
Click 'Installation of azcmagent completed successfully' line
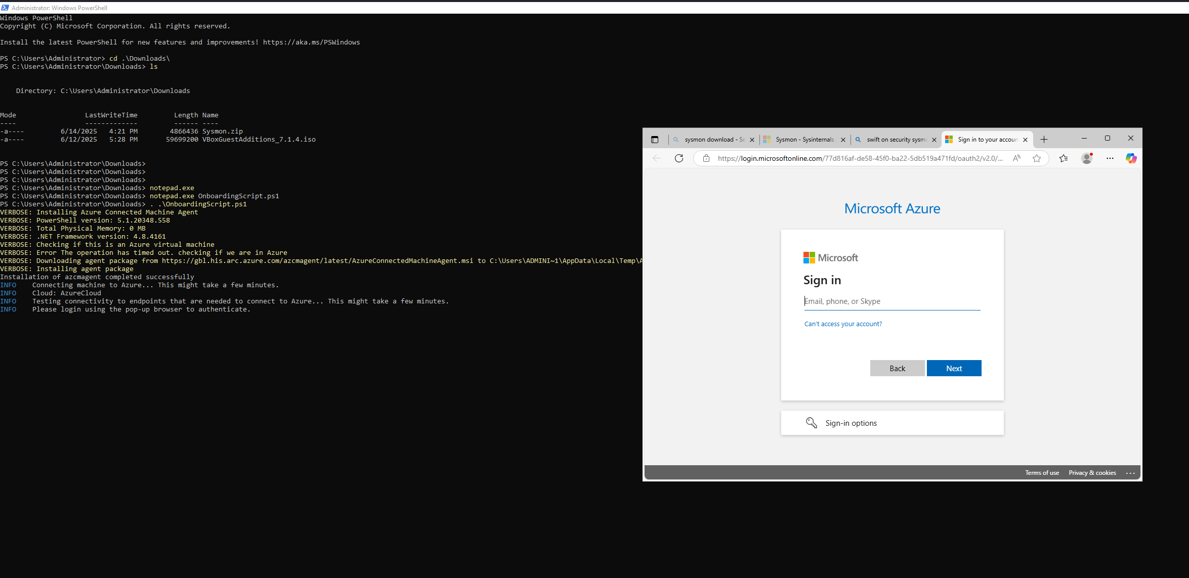point(97,277)
